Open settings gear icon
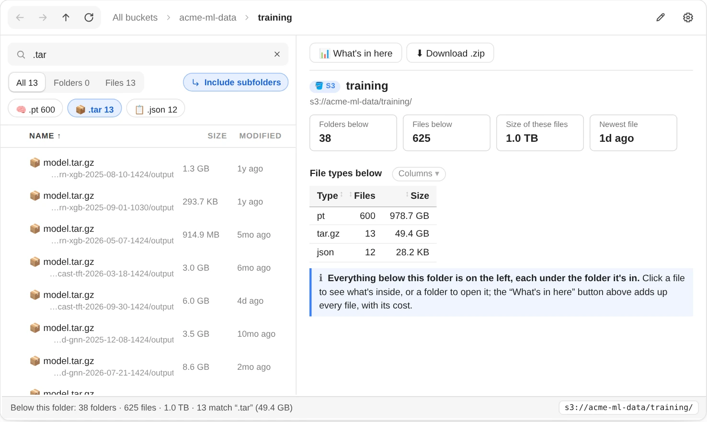This screenshot has width=707, height=422. pyautogui.click(x=688, y=18)
